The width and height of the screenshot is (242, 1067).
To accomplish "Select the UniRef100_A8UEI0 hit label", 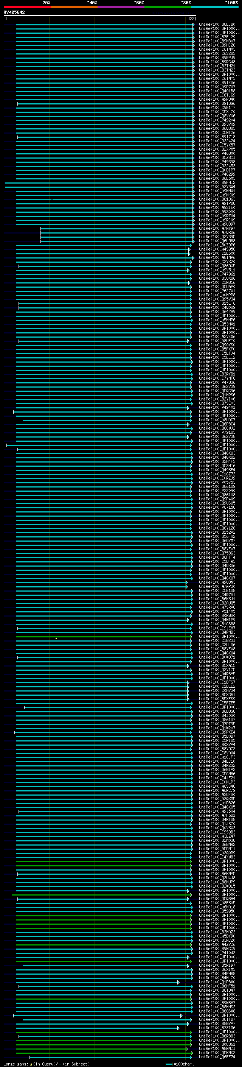I will point(217,341).
